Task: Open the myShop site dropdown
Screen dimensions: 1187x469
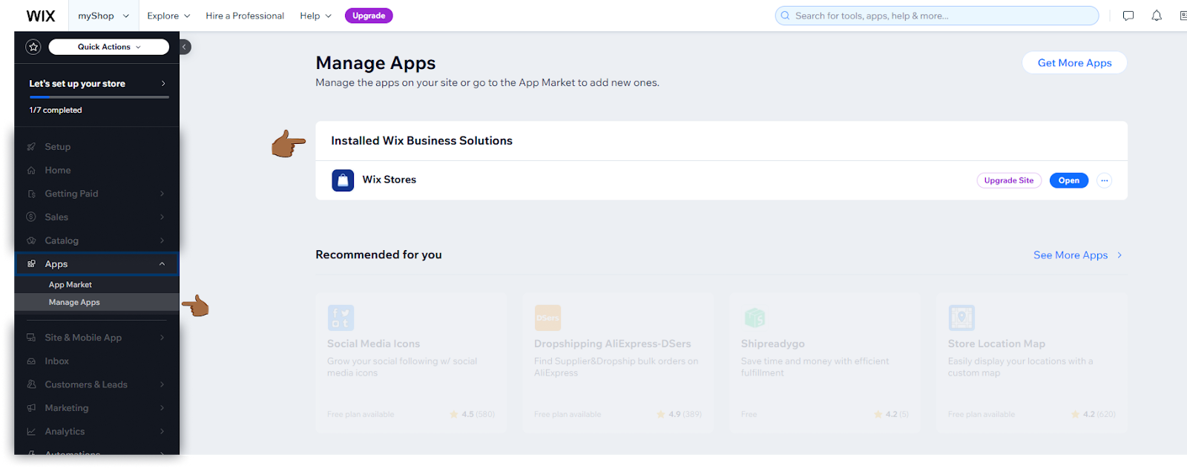Action: [x=103, y=16]
